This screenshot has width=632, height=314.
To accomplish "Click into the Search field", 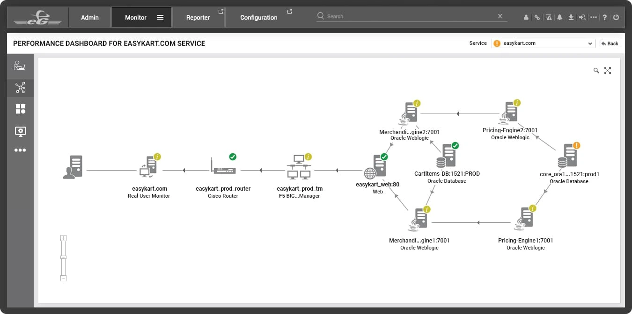I will 407,16.
